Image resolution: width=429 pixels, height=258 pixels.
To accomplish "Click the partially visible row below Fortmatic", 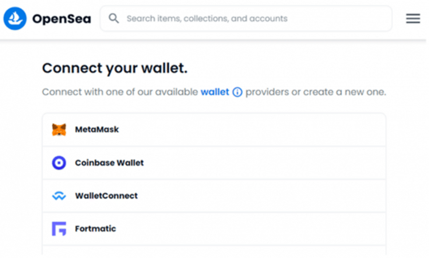I will 214,250.
